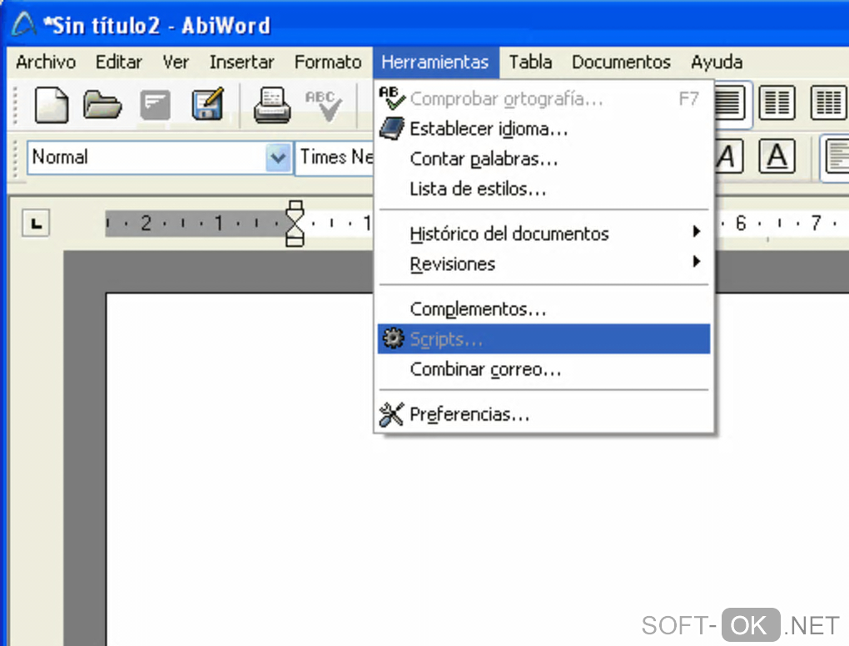Choose Combinar correo
Screen dimensions: 849x646
click(544, 369)
